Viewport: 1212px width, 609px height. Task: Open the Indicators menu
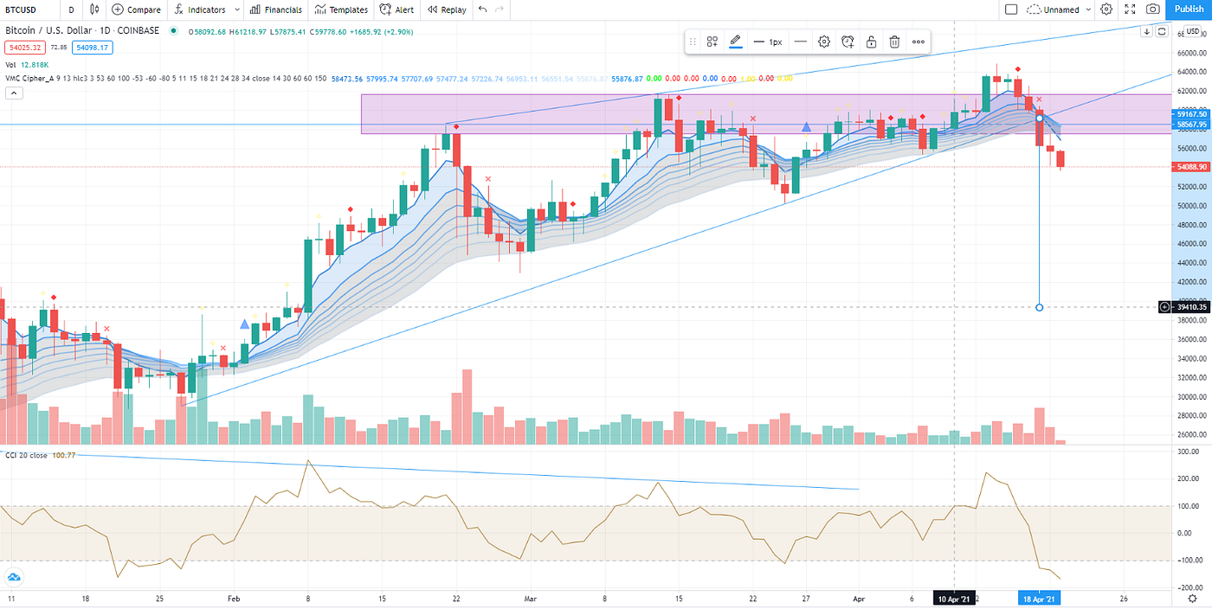coord(199,10)
